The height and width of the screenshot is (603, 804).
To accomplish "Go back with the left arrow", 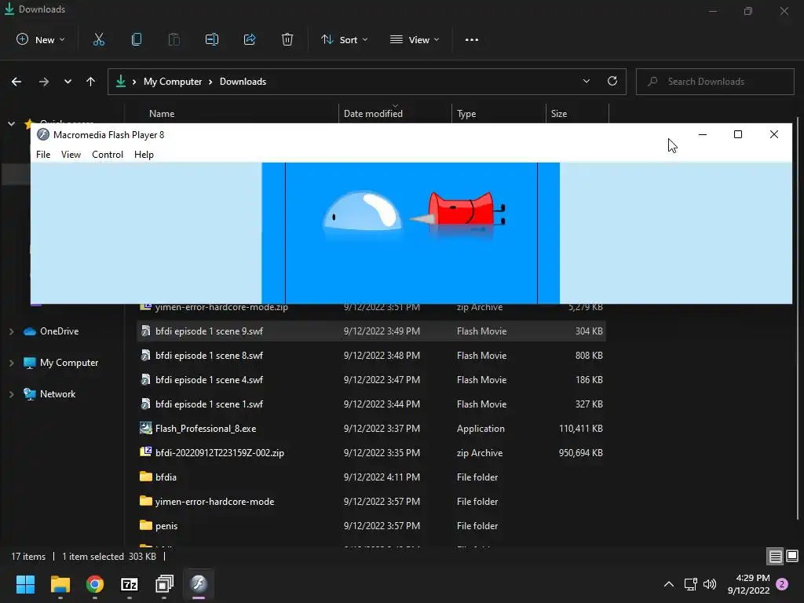I will coord(16,82).
